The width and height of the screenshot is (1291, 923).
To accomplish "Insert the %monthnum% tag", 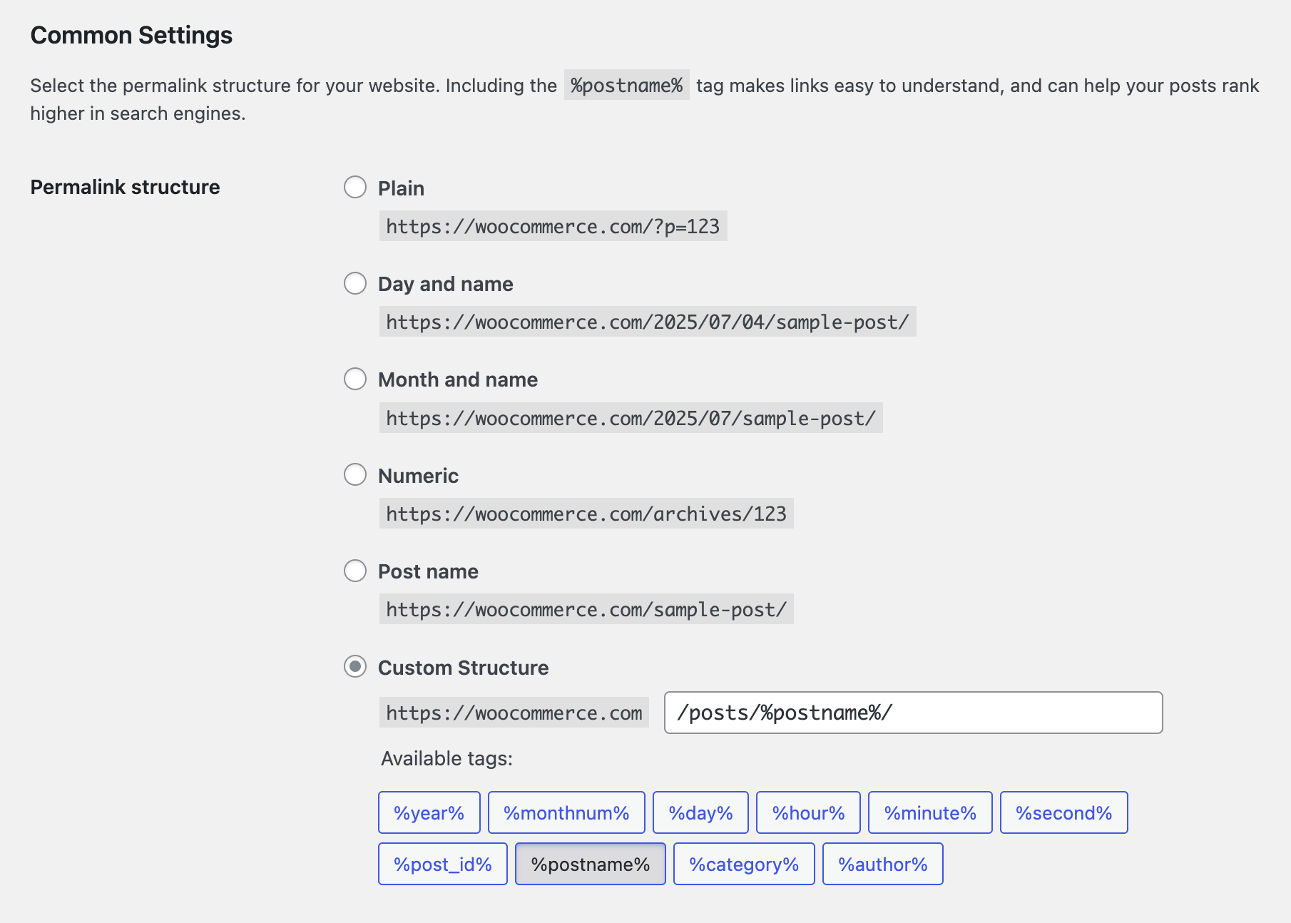I will [566, 812].
